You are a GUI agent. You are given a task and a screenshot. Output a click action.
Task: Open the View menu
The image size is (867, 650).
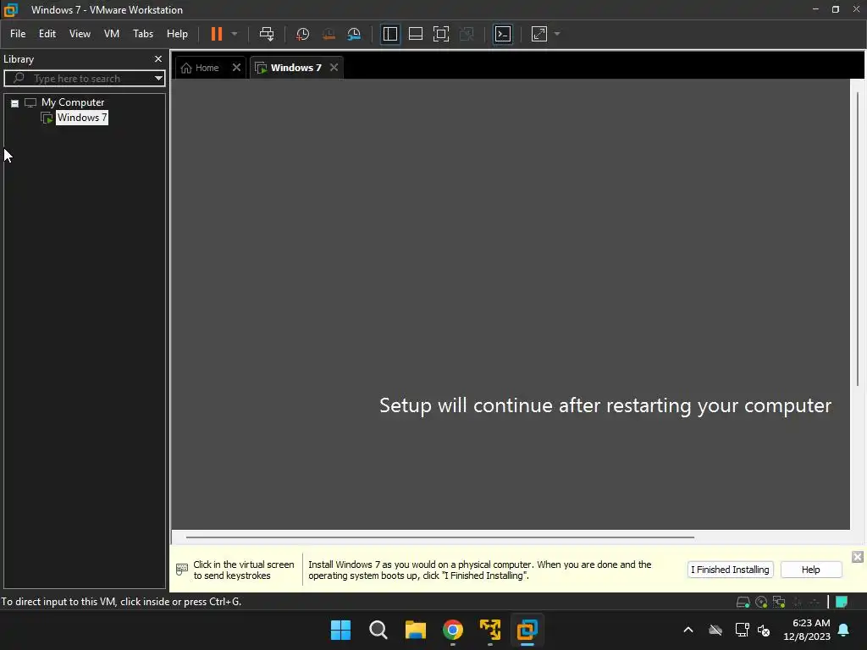80,34
